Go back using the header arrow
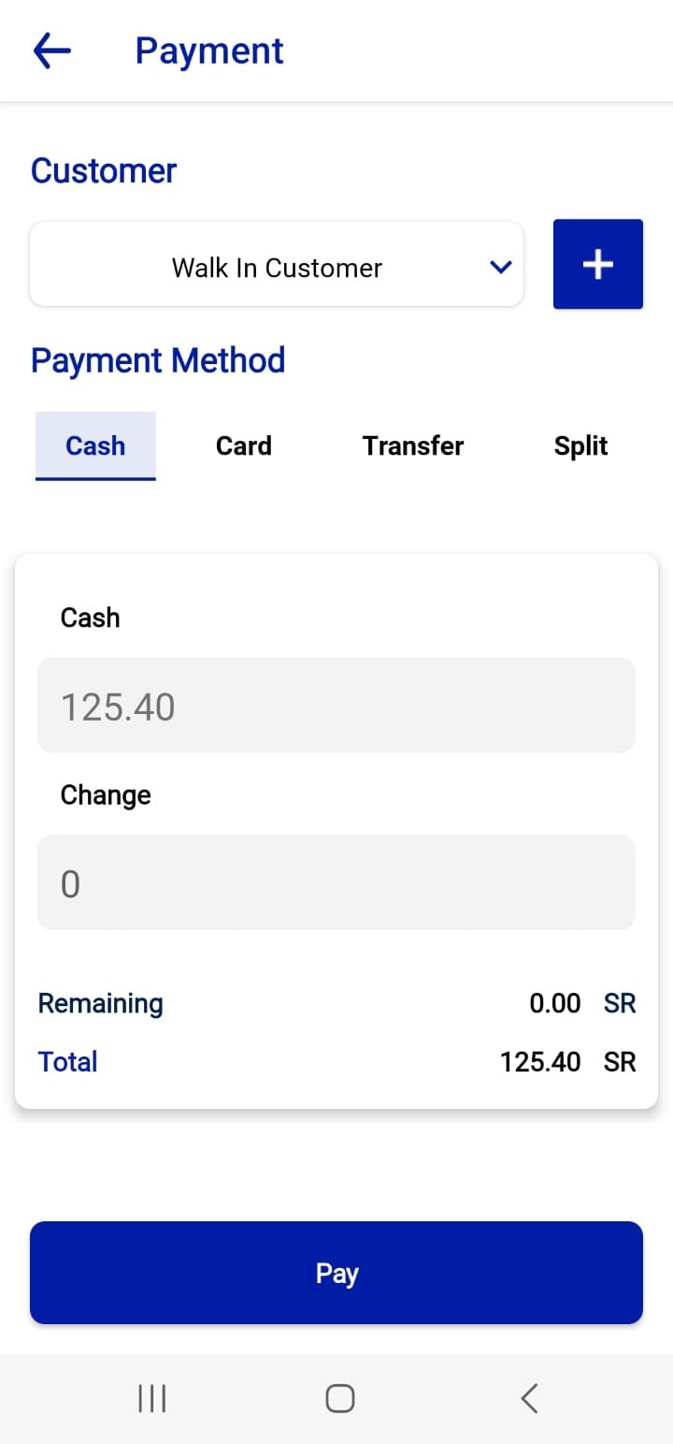 tap(52, 51)
